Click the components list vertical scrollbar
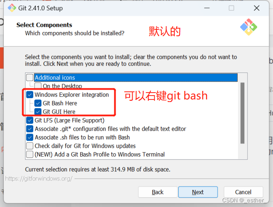The image size is (273, 207). click(242, 113)
